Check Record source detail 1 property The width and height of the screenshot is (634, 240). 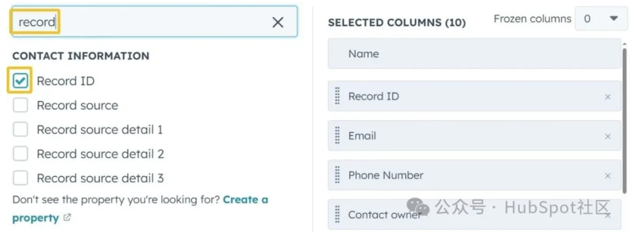click(x=20, y=129)
